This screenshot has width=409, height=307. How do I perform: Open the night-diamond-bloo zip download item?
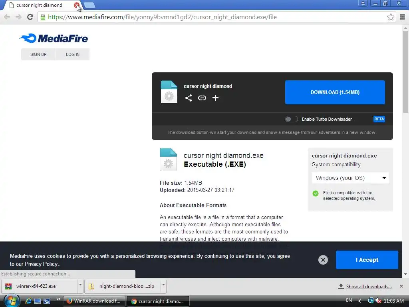pyautogui.click(x=123, y=286)
